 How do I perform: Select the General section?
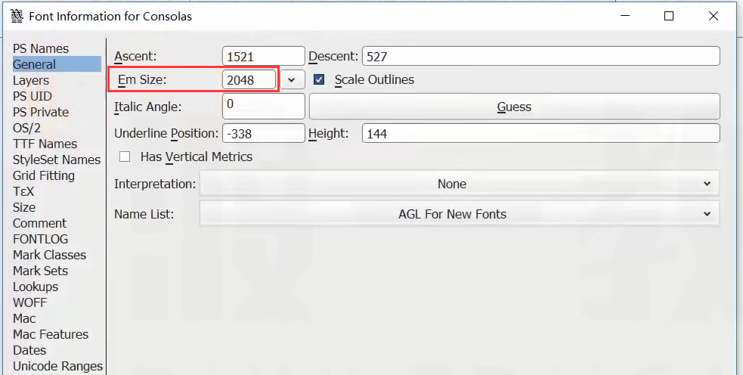point(57,64)
